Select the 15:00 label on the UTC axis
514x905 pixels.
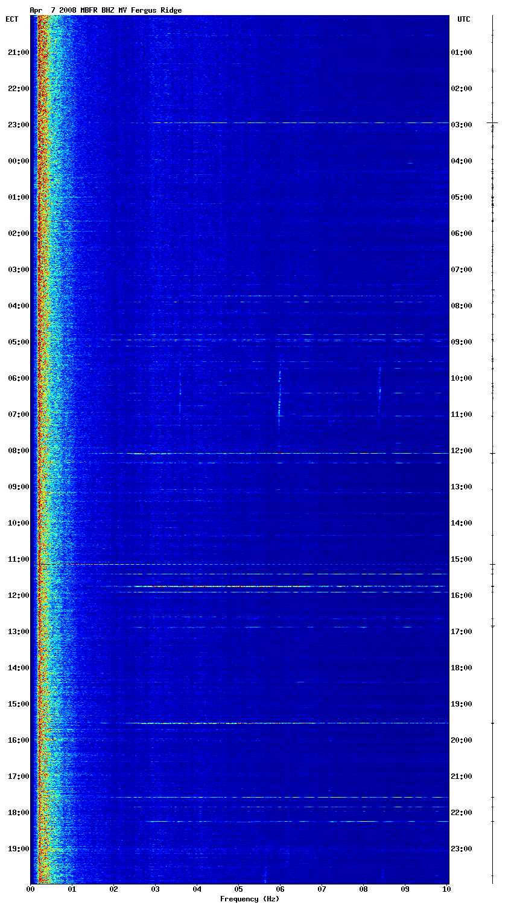coord(462,559)
